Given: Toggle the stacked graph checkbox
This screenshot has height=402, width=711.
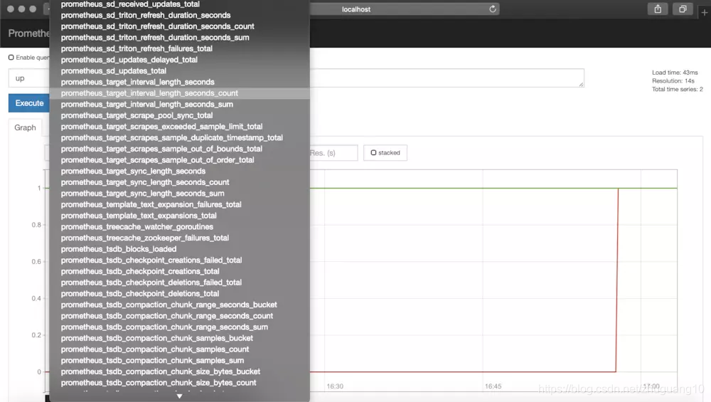Looking at the screenshot, I should click(x=374, y=153).
